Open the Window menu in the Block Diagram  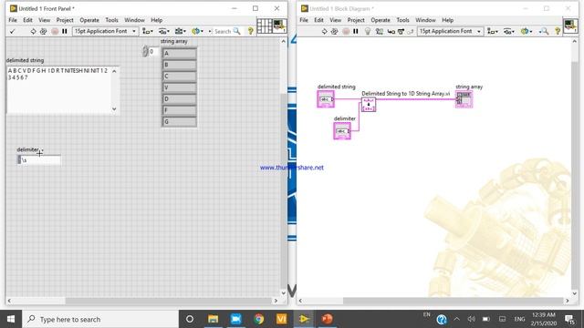tap(425, 20)
